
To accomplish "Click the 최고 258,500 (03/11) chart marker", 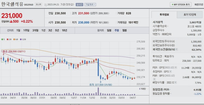I will point(14,51).
